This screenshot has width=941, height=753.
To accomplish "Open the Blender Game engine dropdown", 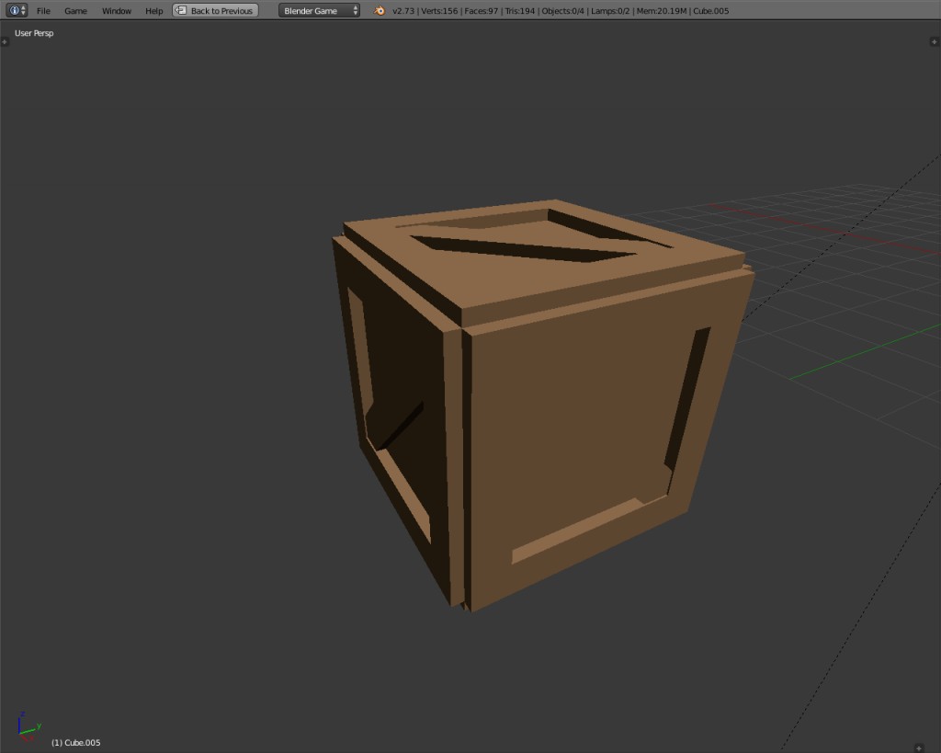I will tap(312, 11).
